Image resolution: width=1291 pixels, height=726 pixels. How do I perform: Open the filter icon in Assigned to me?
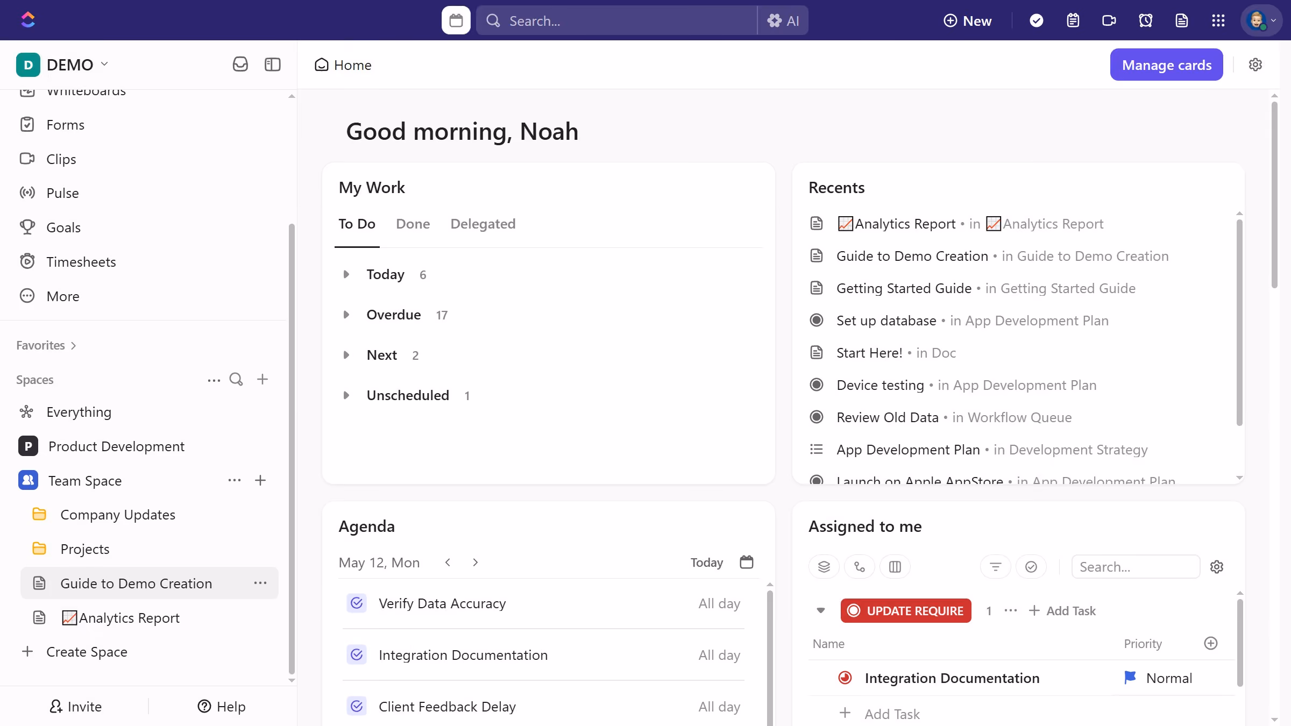[995, 567]
